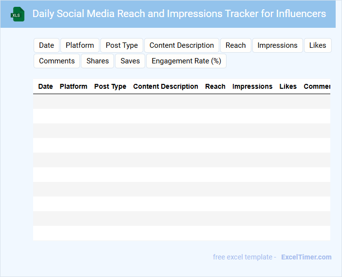The height and width of the screenshot is (277, 342).
Task: Click the Reach tag button
Action: (x=236, y=45)
